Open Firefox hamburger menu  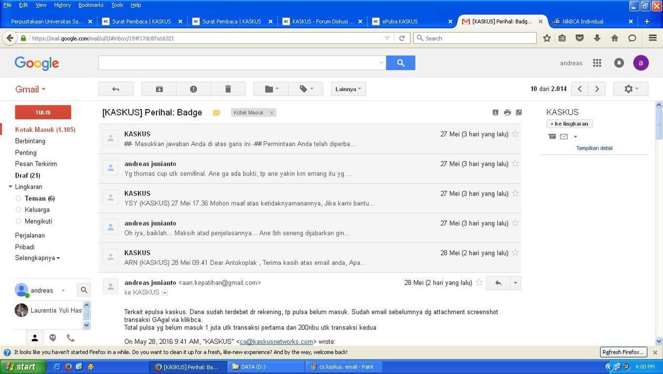(x=652, y=38)
